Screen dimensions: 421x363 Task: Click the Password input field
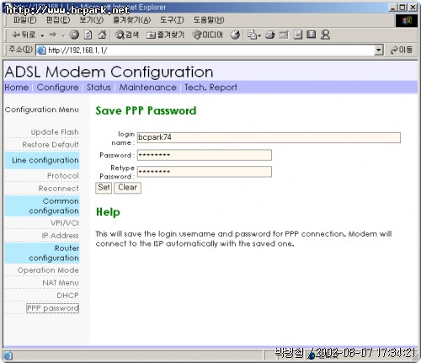tap(205, 155)
